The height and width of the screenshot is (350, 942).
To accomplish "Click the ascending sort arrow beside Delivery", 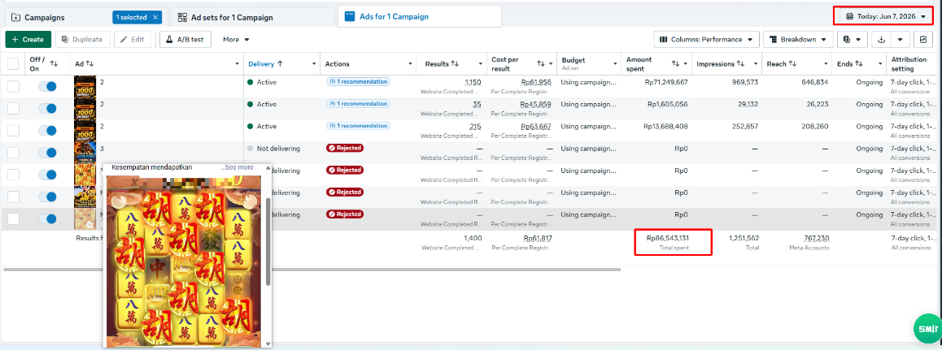I will tap(280, 63).
